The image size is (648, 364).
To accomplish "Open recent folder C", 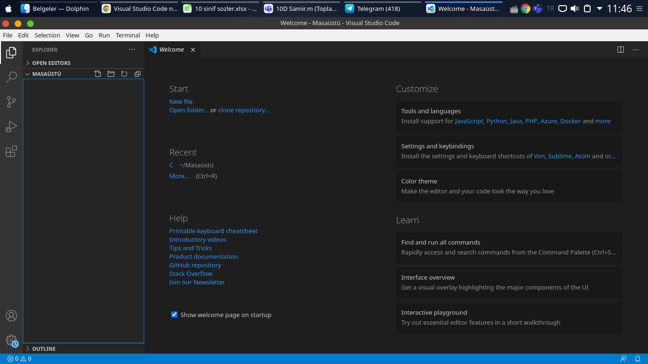I will (x=171, y=165).
